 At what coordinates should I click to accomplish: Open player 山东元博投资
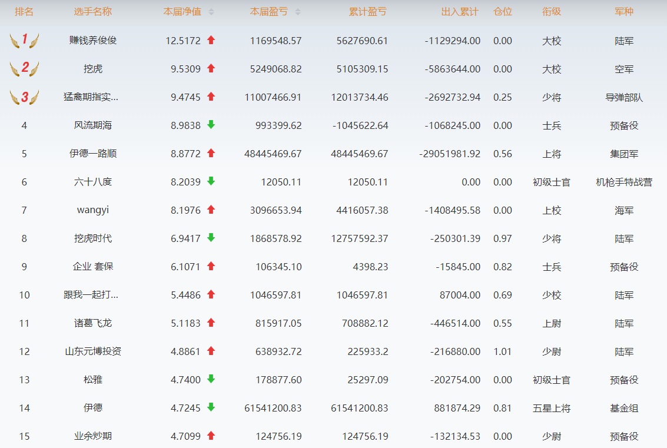(93, 351)
